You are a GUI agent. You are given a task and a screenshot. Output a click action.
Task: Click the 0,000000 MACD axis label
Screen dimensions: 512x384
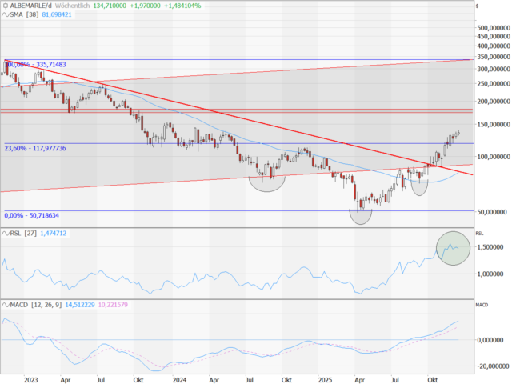[490, 340]
